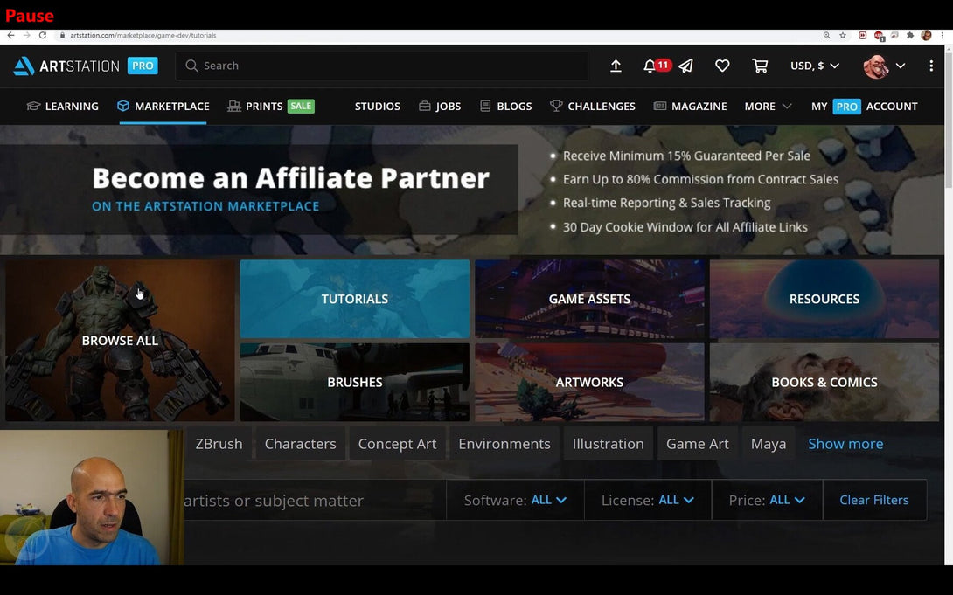Show more category tags
The image size is (953, 595).
click(845, 444)
